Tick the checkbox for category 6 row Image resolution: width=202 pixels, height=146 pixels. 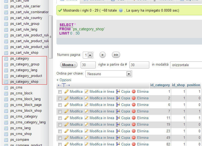(60, 105)
